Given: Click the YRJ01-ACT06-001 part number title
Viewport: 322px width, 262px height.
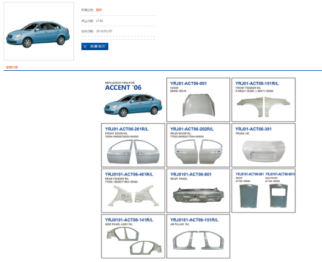Looking at the screenshot, I should [189, 84].
